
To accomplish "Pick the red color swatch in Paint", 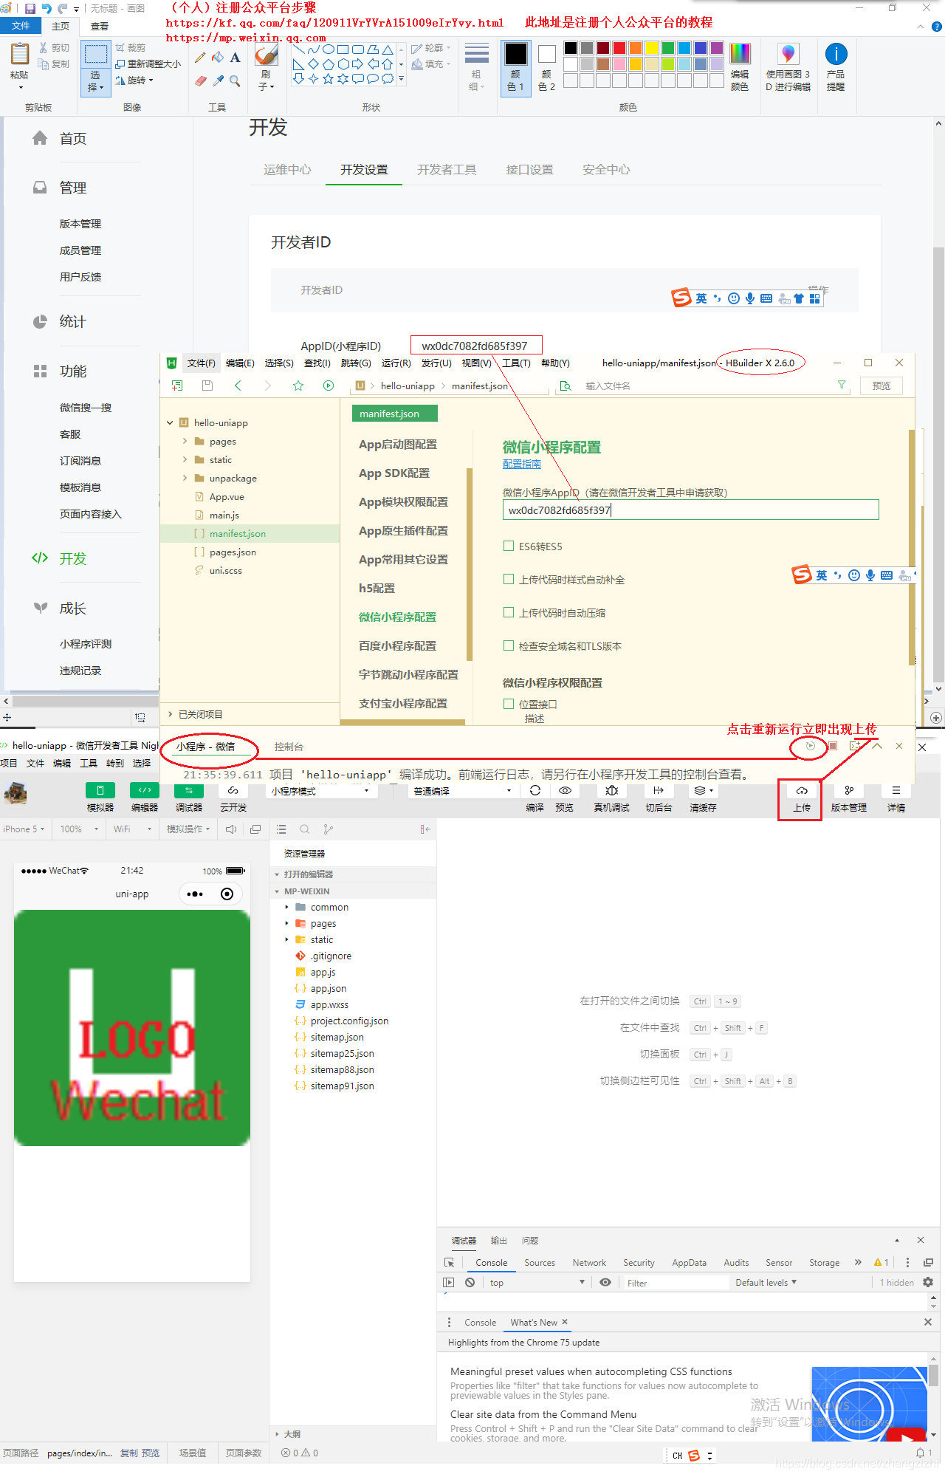I will (619, 48).
